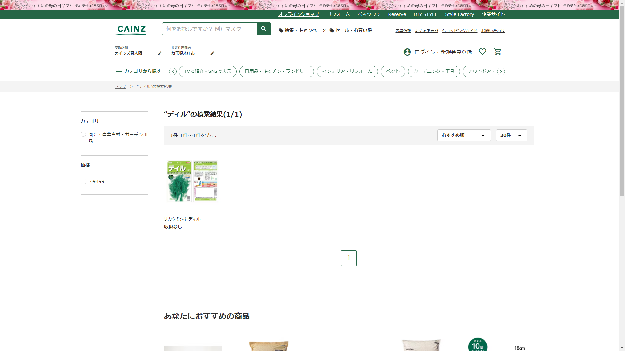Click the search input field
Viewport: 625px width, 351px height.
210,29
